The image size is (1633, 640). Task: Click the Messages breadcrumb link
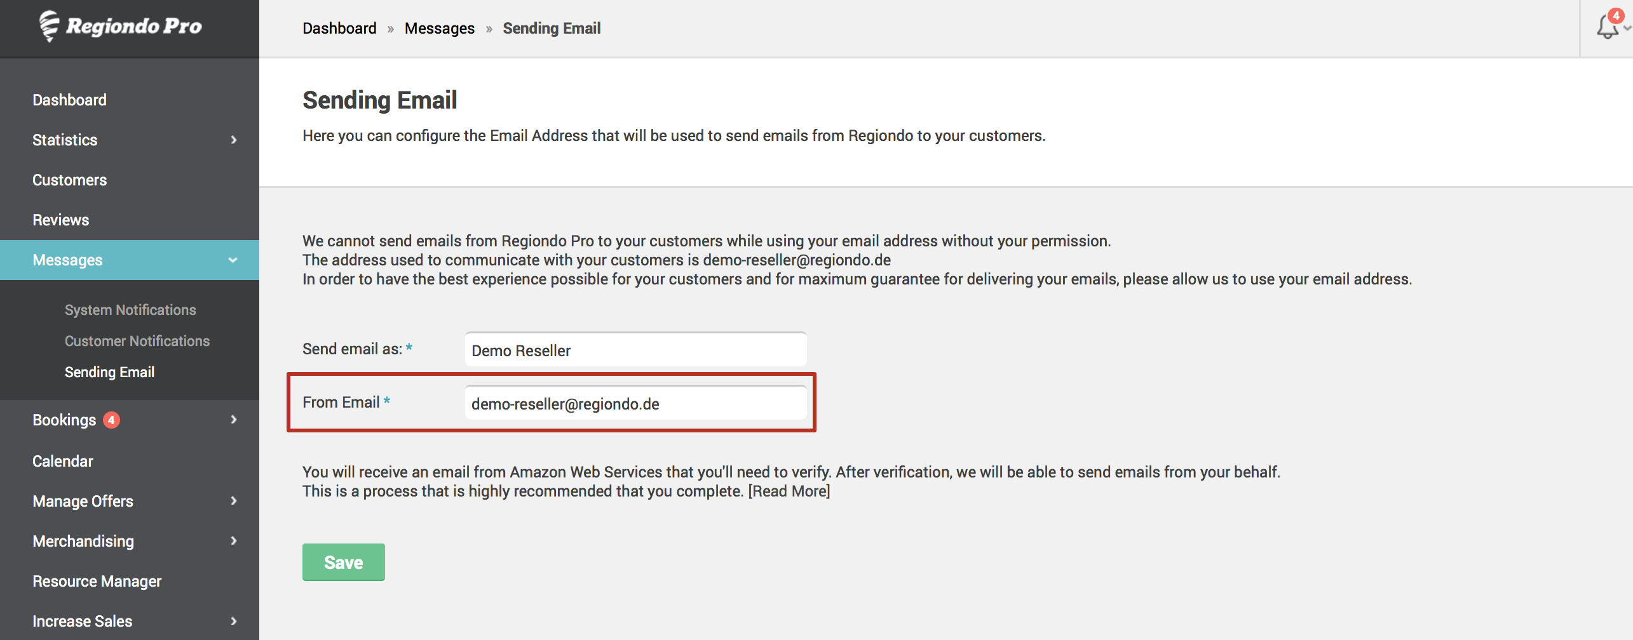point(440,29)
